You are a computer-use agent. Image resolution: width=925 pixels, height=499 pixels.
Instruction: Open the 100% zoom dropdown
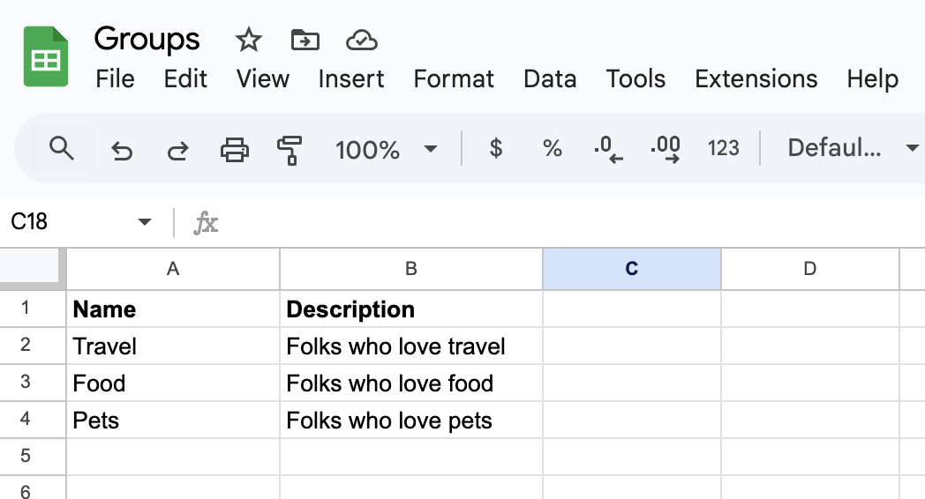click(387, 149)
